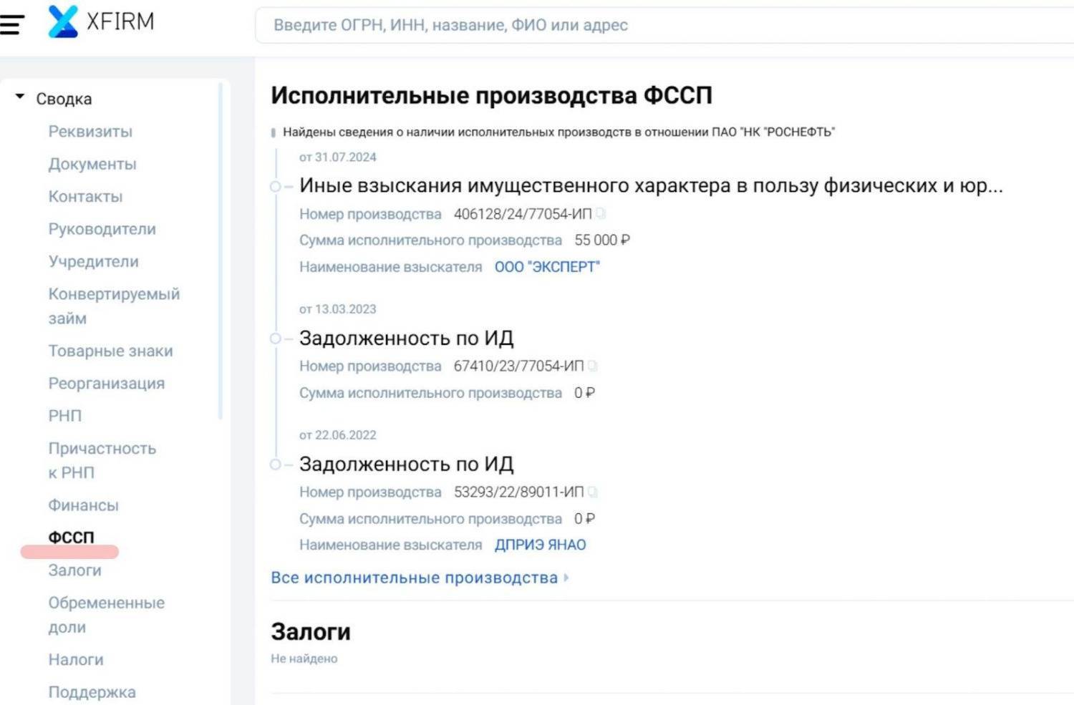Open Руководители in the sidebar

[102, 229]
